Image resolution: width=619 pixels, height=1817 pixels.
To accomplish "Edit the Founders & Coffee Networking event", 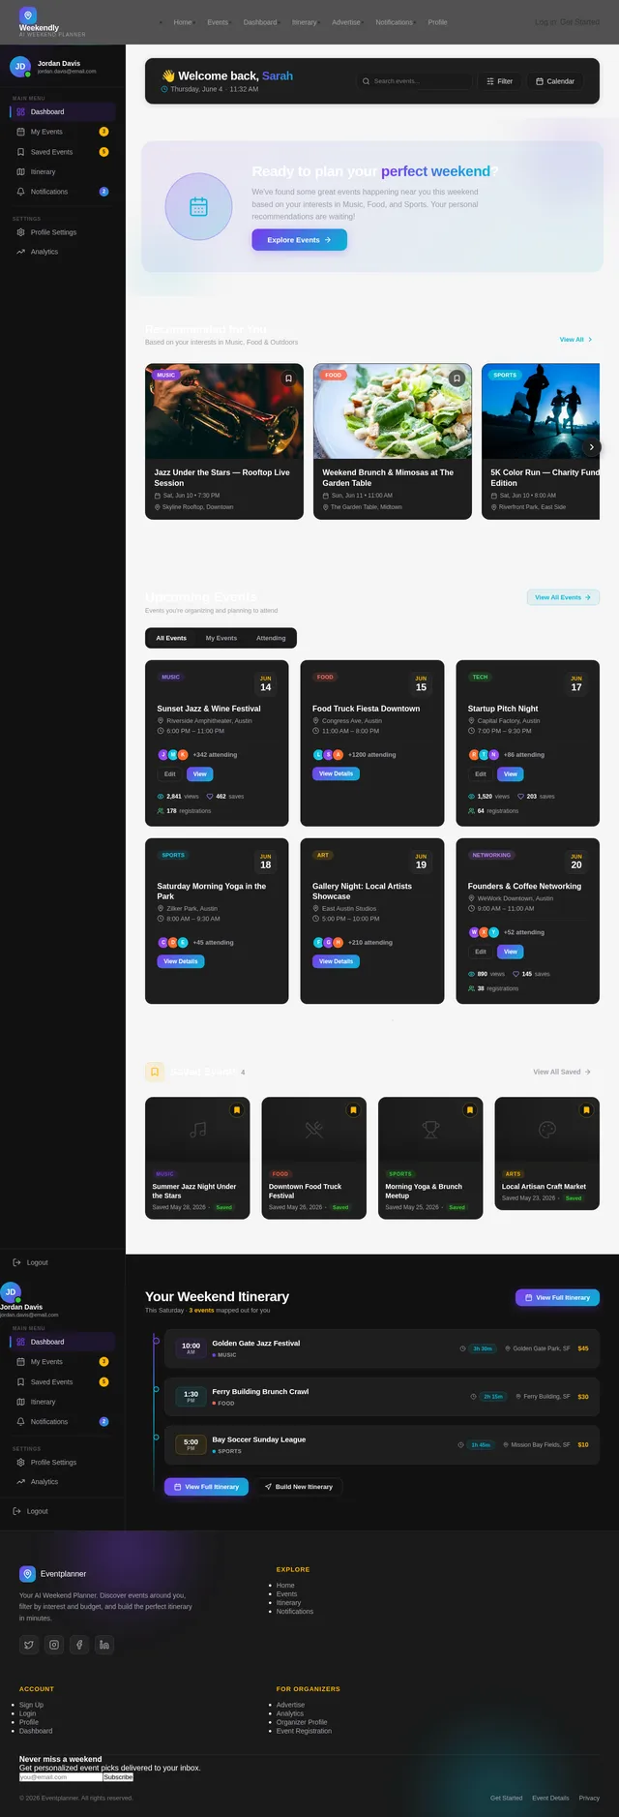I will click(480, 952).
